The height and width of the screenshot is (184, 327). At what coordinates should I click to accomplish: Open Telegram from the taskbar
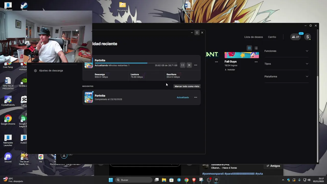click(x=179, y=180)
